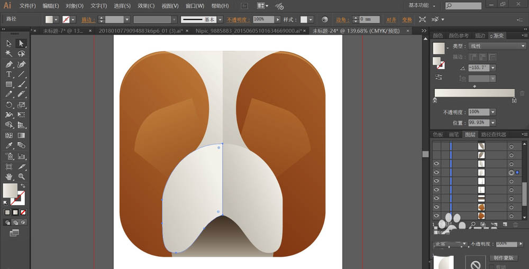The image size is (529, 269).
Task: Open the stroke weight dropdown
Action: (127, 20)
